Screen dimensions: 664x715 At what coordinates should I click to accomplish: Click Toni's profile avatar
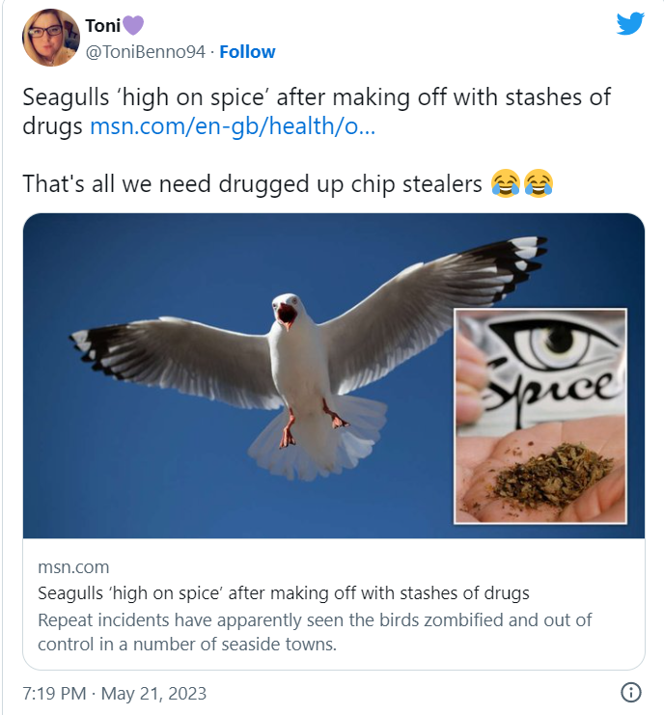(51, 38)
